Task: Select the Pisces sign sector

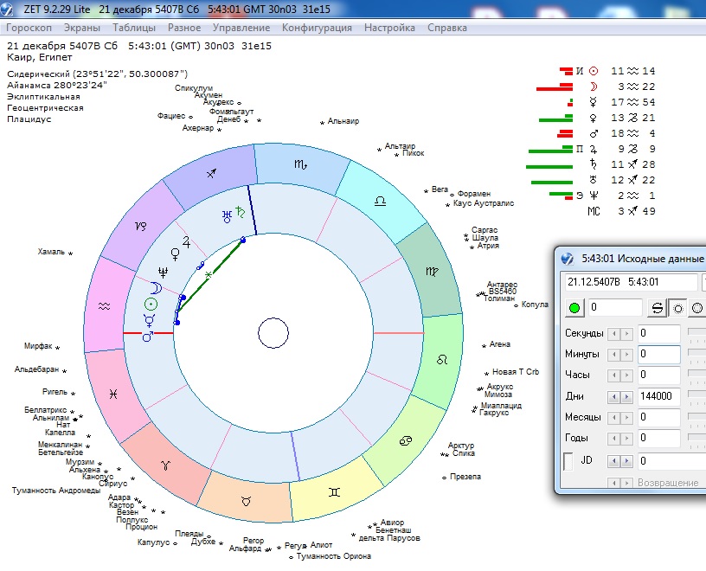Action: click(113, 394)
